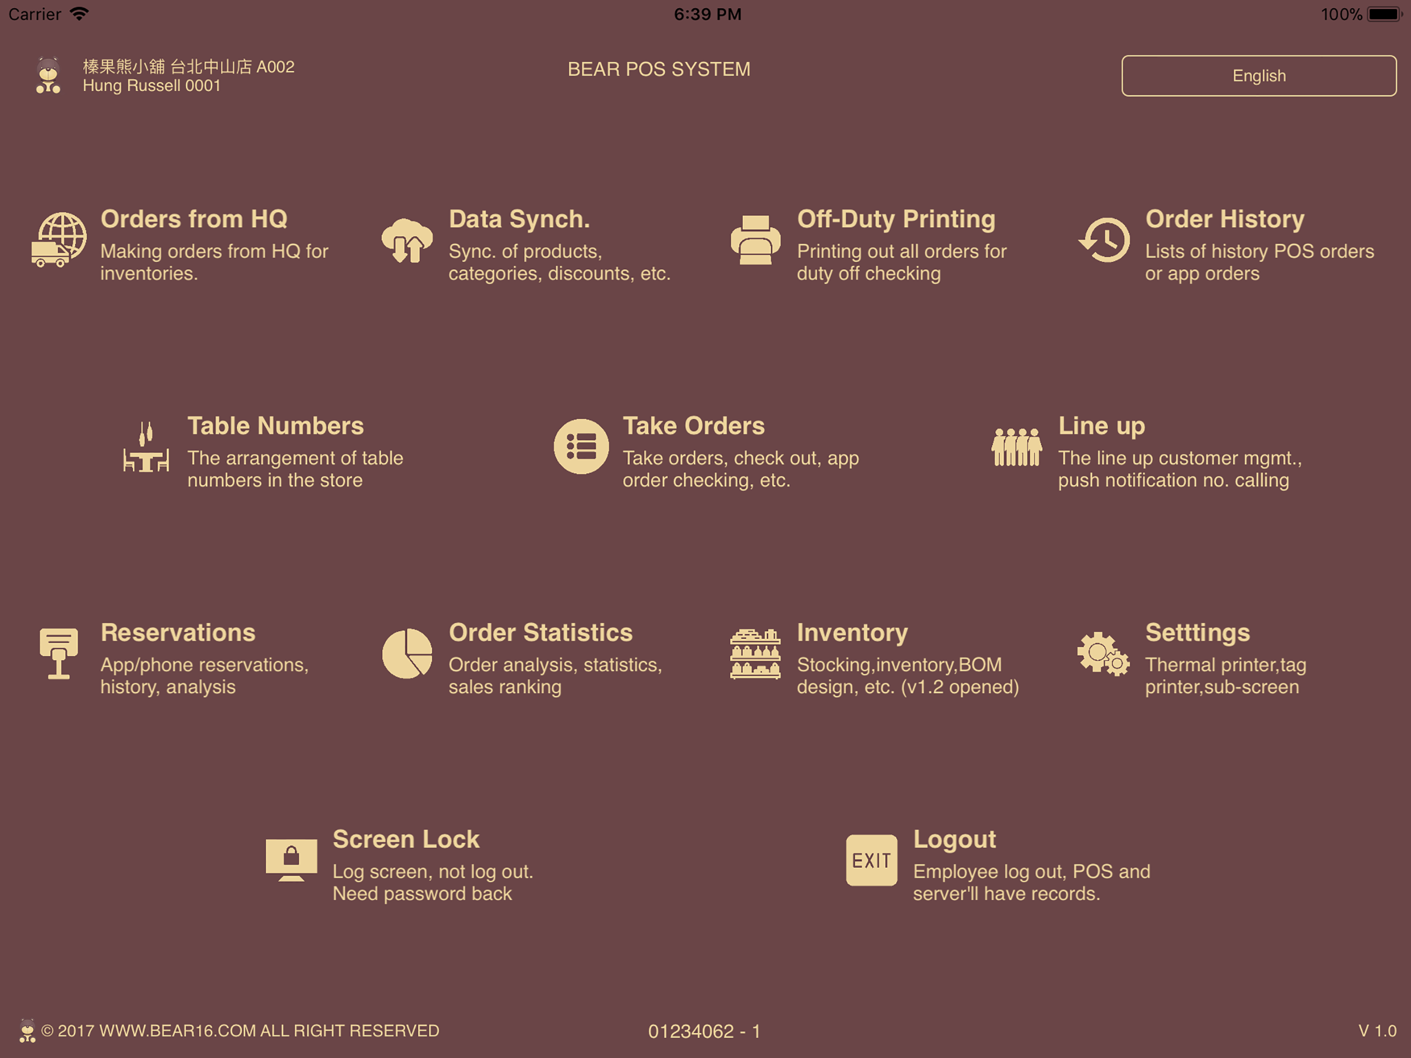
Task: Click "Lists of history POS orders" description
Action: point(1259,262)
